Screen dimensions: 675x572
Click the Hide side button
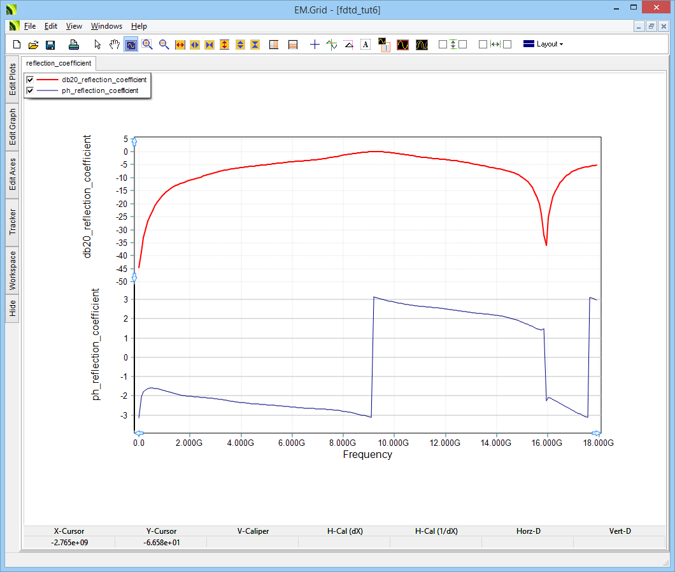12,309
